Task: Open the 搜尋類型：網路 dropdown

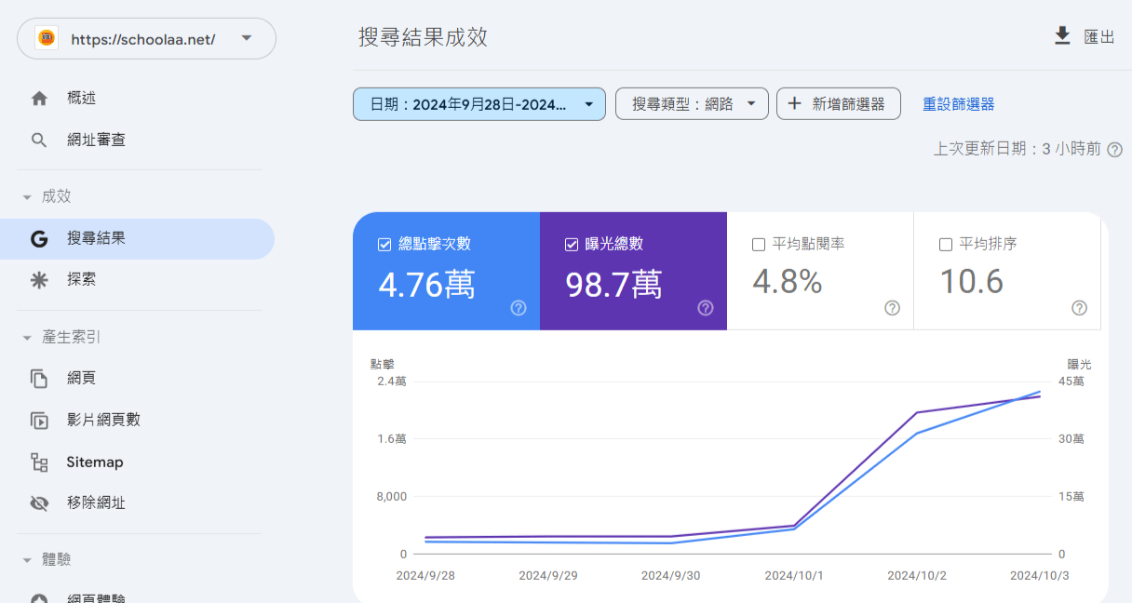Action: pyautogui.click(x=691, y=104)
